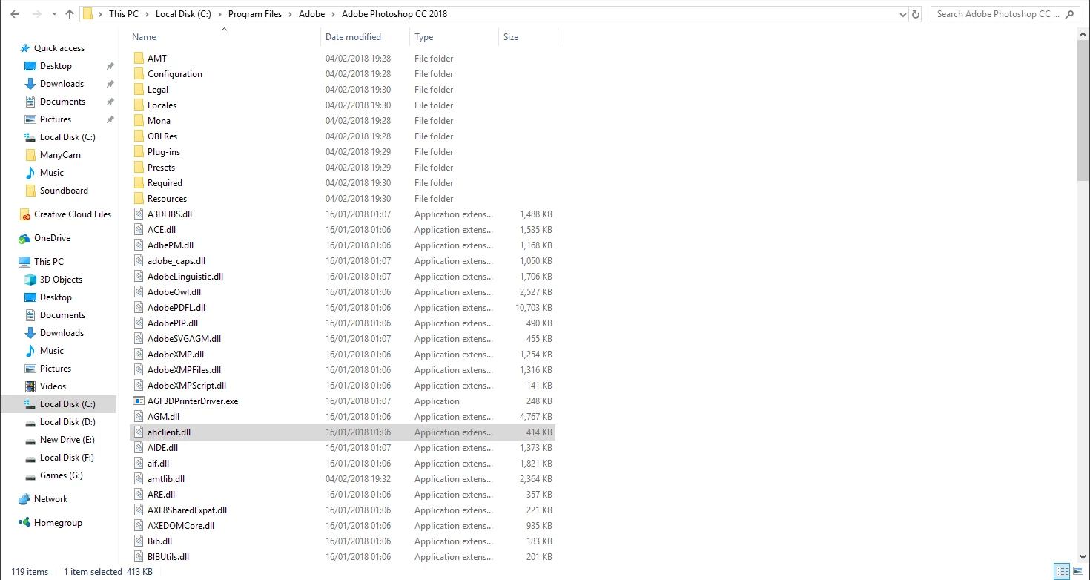The image size is (1090, 580).
Task: Open Creative Cloud Files in sidebar
Action: [73, 214]
